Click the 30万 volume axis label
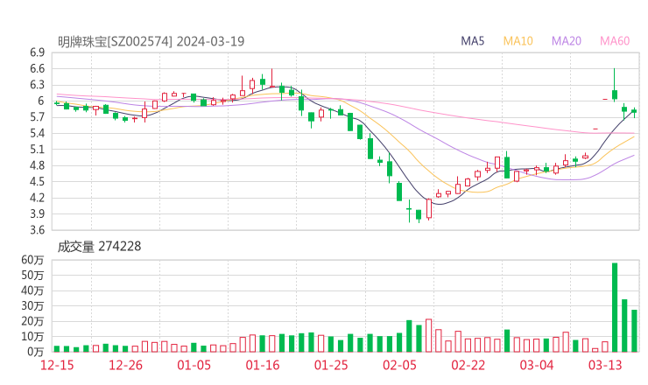Viewport: 648px width, 385px height. (x=32, y=305)
